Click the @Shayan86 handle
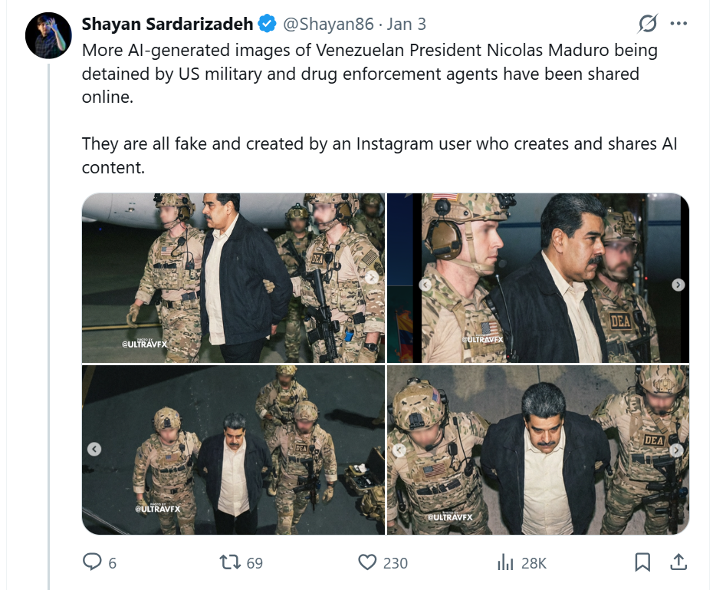This screenshot has width=726, height=590. (328, 25)
